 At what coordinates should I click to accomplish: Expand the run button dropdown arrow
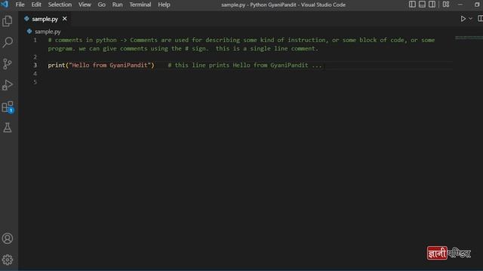(470, 19)
